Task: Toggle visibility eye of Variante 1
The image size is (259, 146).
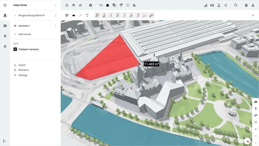Action: (x=15, y=26)
